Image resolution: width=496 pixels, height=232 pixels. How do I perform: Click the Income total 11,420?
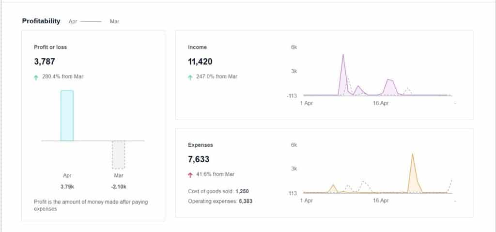200,62
